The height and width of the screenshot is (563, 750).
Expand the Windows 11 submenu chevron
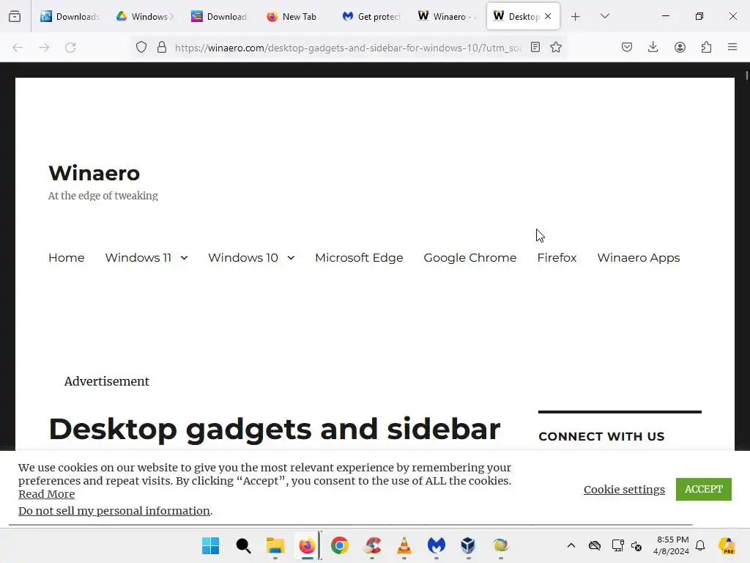(184, 257)
